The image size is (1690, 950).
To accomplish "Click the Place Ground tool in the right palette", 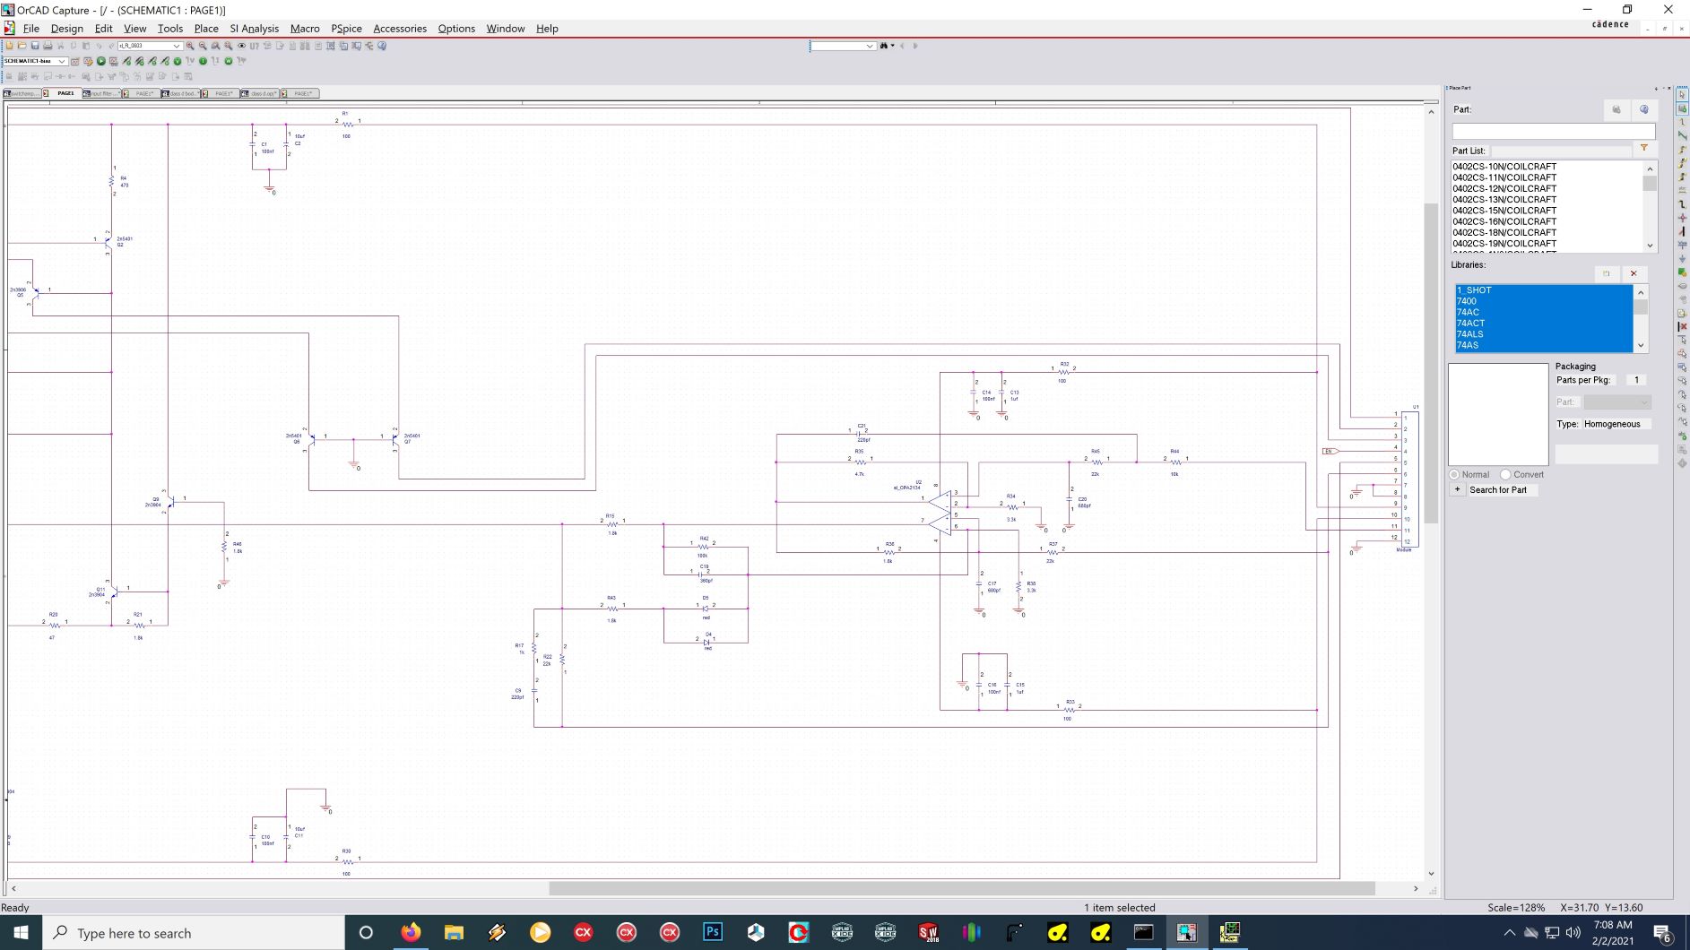I will [1682, 258].
